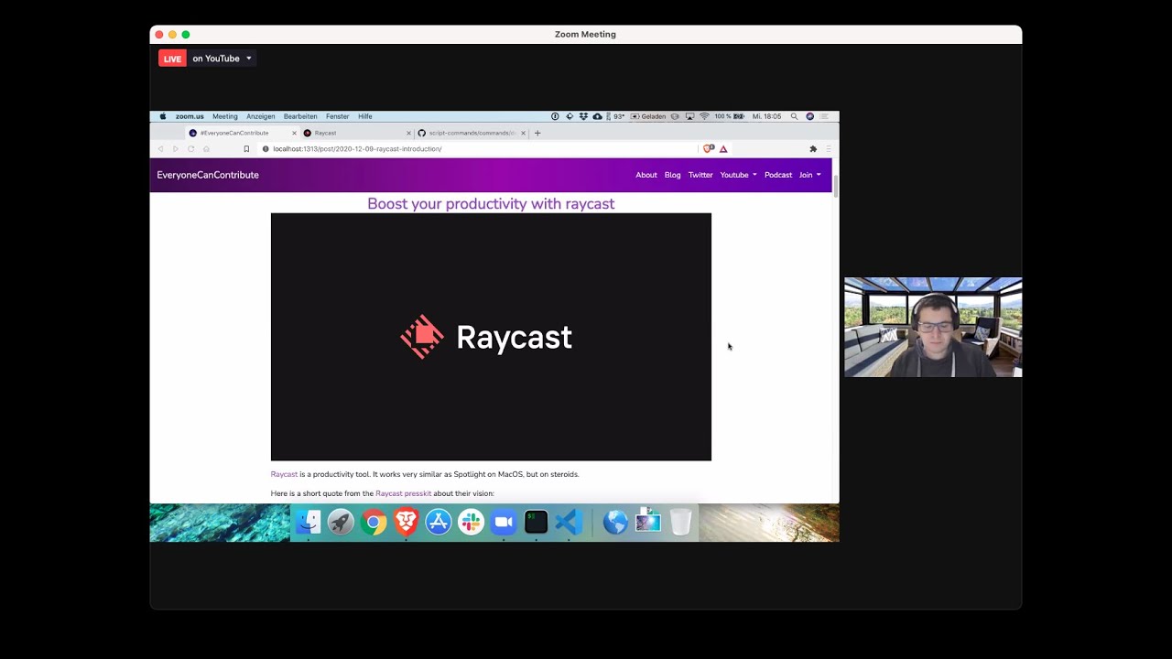Follow the purple Raycast link in the text
The image size is (1172, 659).
pyautogui.click(x=284, y=474)
